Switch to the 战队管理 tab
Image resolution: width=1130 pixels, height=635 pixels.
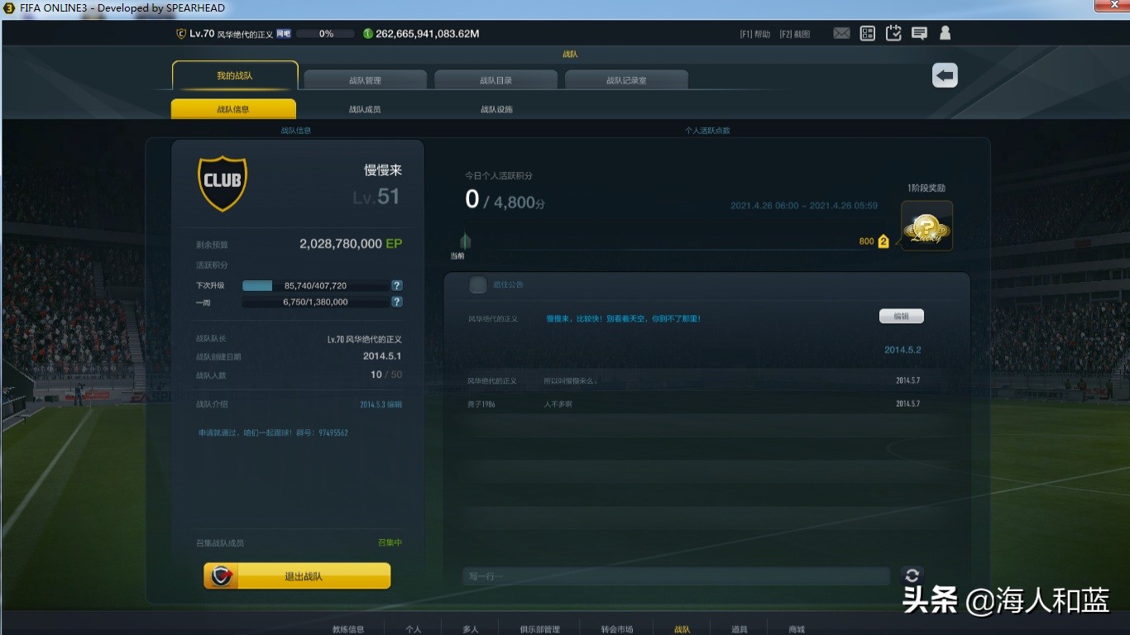(365, 79)
